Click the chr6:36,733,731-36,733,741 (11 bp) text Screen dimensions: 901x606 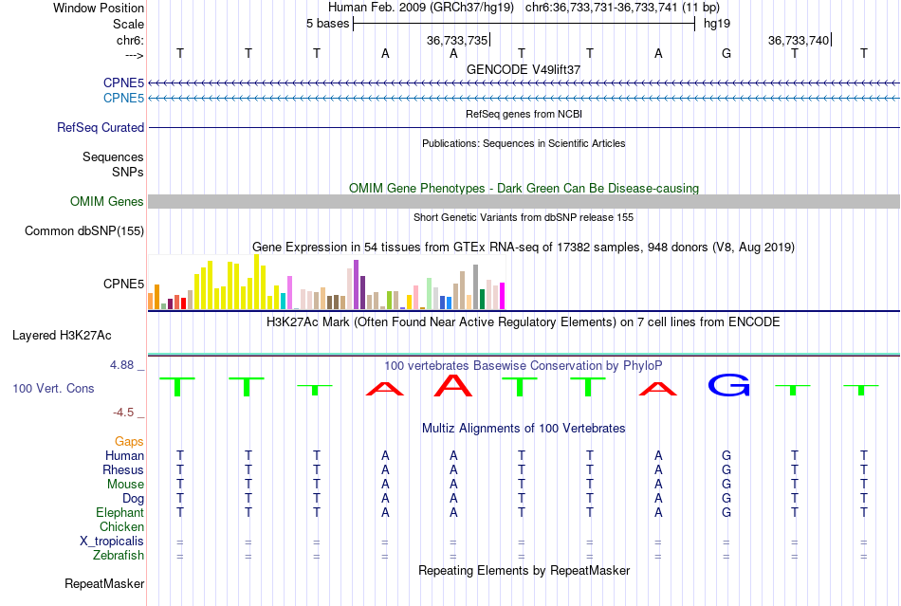pyautogui.click(x=622, y=8)
